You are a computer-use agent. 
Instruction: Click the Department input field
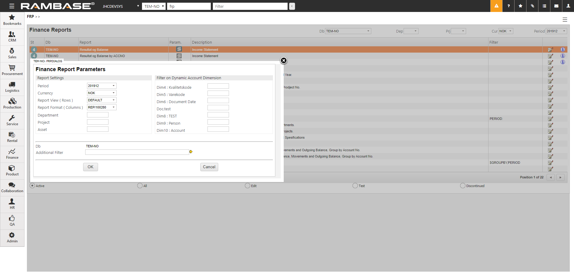pos(98,115)
